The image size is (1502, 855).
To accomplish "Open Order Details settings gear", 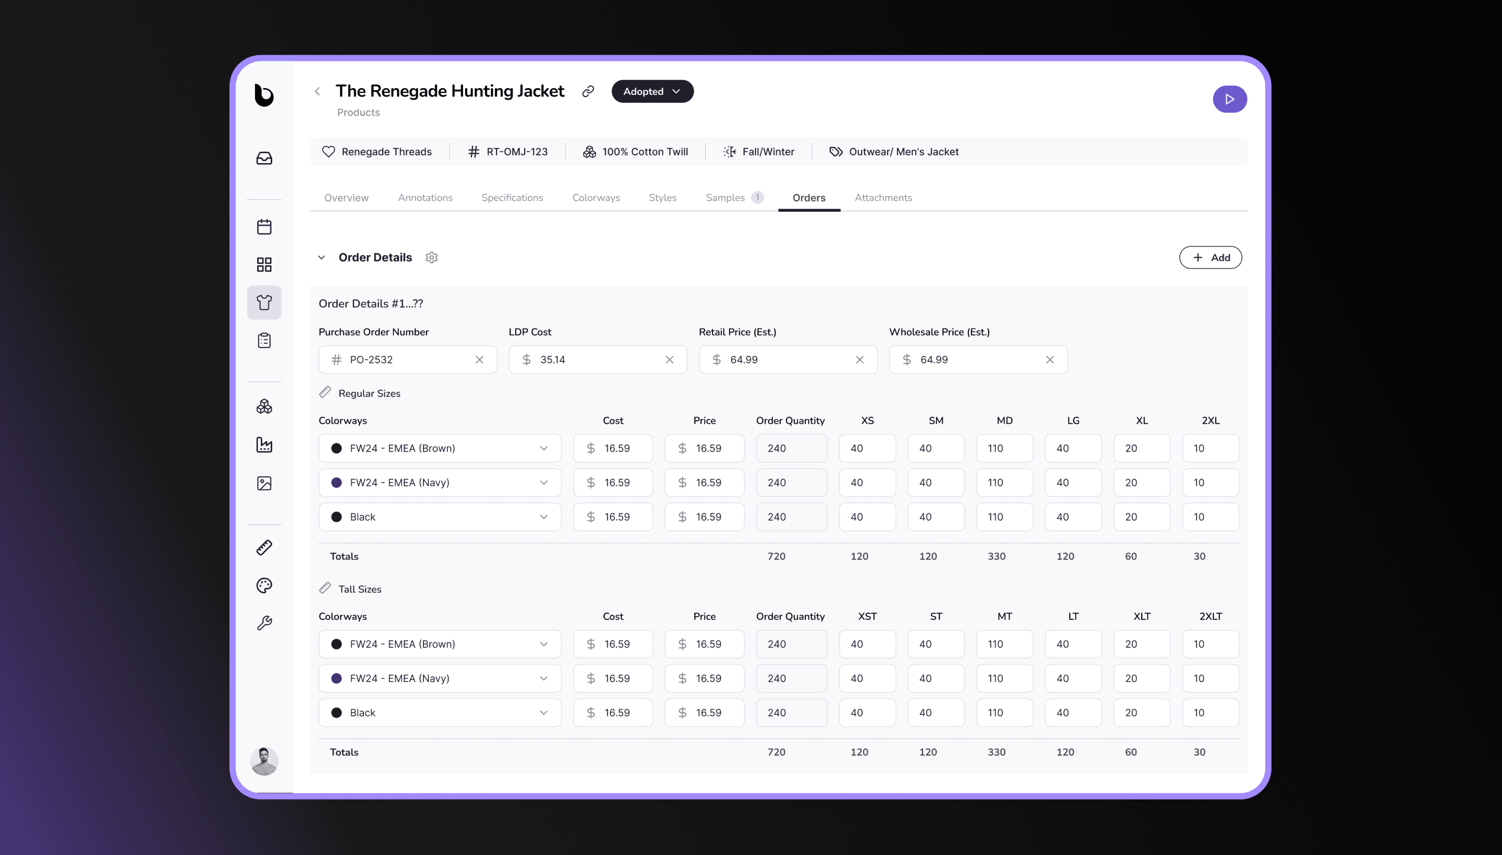I will pos(432,257).
